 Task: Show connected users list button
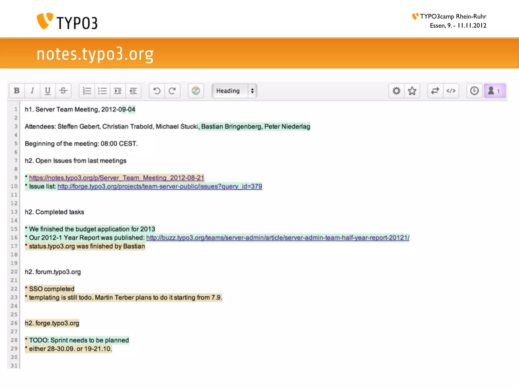tap(494, 91)
